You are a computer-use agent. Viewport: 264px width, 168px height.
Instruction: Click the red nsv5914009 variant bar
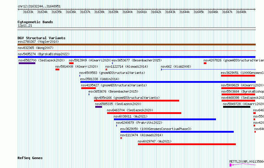pyautogui.click(x=58, y=69)
